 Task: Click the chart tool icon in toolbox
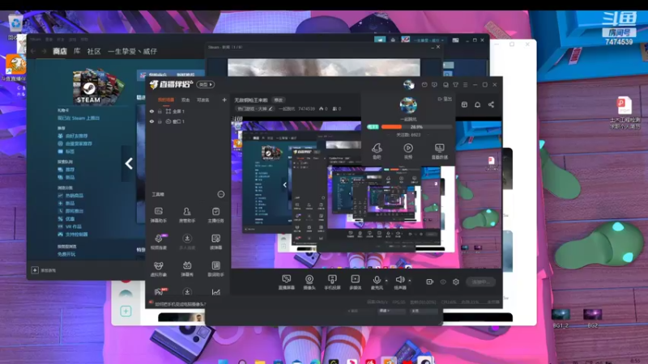pyautogui.click(x=215, y=292)
